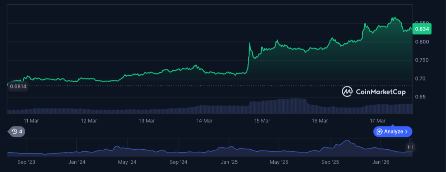Click Sep '23 on the overview timeline
Screen dimensions: 446x172
[26, 162]
